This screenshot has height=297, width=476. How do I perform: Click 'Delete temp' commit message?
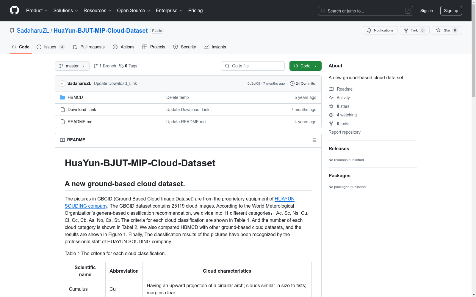coord(177,97)
